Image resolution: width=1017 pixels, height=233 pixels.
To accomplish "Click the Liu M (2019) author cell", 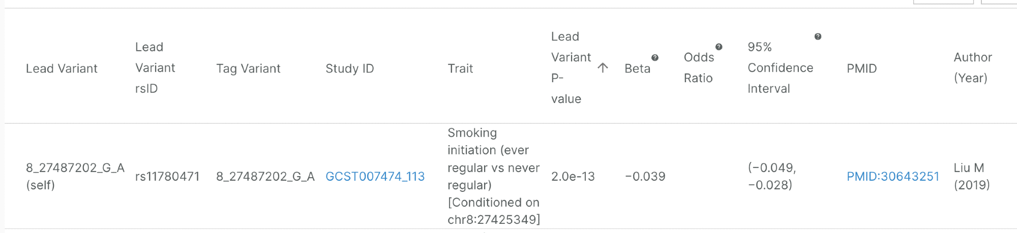I will tap(971, 176).
